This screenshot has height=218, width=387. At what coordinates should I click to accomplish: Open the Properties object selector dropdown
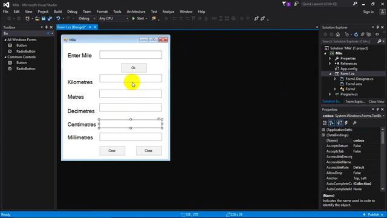(383, 116)
